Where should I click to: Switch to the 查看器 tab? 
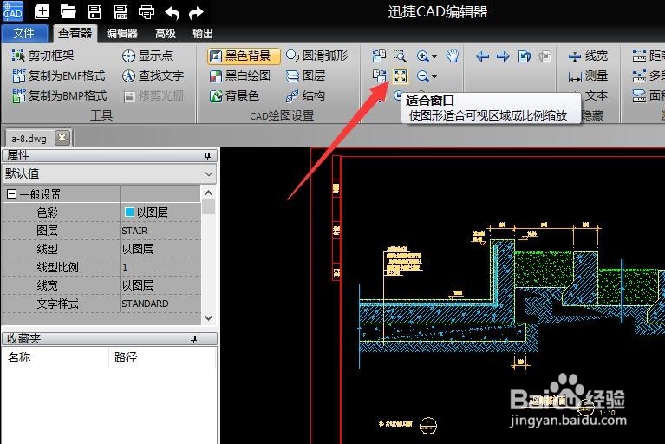point(75,33)
